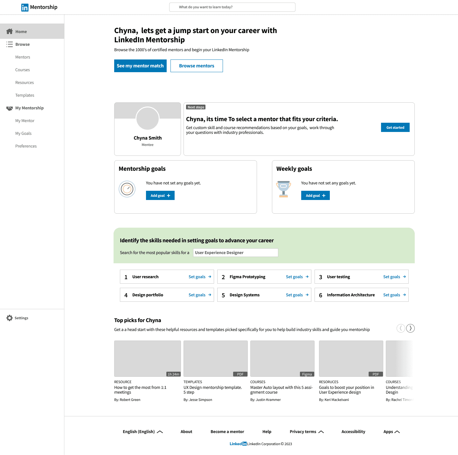Open Mentors in the sidebar
The width and height of the screenshot is (458, 455).
coord(23,57)
